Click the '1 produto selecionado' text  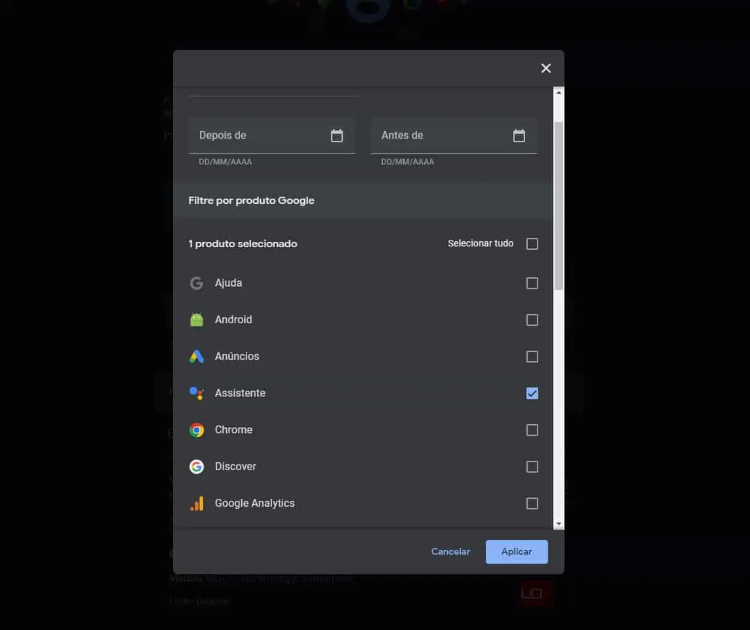(x=243, y=244)
